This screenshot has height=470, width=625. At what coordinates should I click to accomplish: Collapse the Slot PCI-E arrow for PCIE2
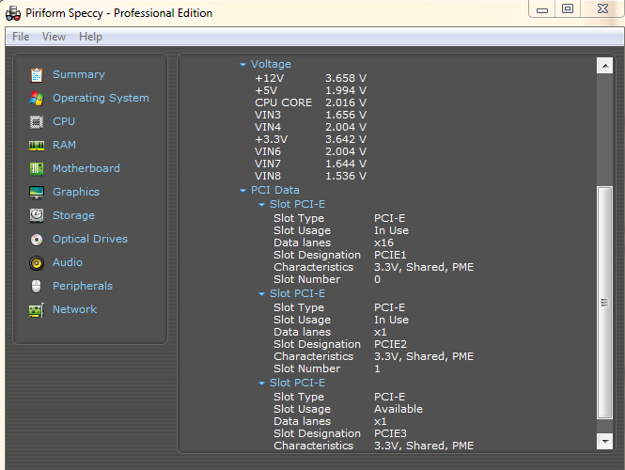261,294
